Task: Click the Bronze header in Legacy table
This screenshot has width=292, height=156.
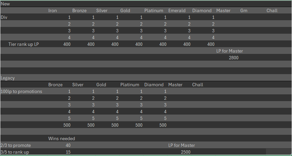Action: click(x=55, y=85)
